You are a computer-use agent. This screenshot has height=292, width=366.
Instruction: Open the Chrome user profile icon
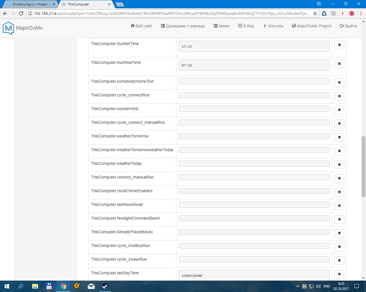tap(319, 4)
